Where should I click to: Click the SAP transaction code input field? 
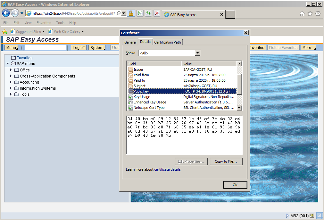(x=46, y=48)
